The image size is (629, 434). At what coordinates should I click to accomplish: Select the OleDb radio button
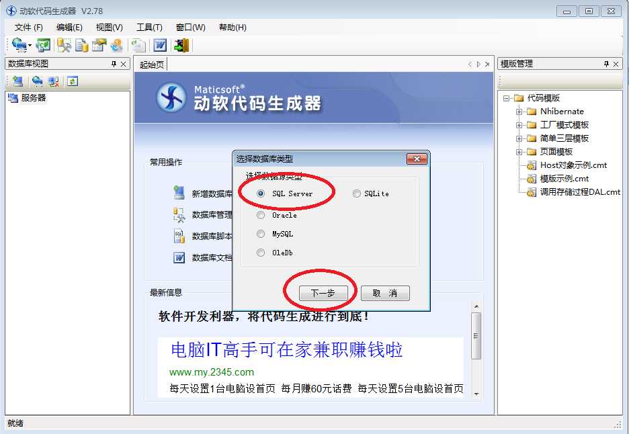coord(261,253)
